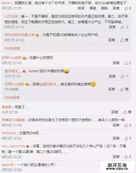
Task: Like 用姨妈巾当鞋垫's comment with 5 likes
Action: (128, 125)
